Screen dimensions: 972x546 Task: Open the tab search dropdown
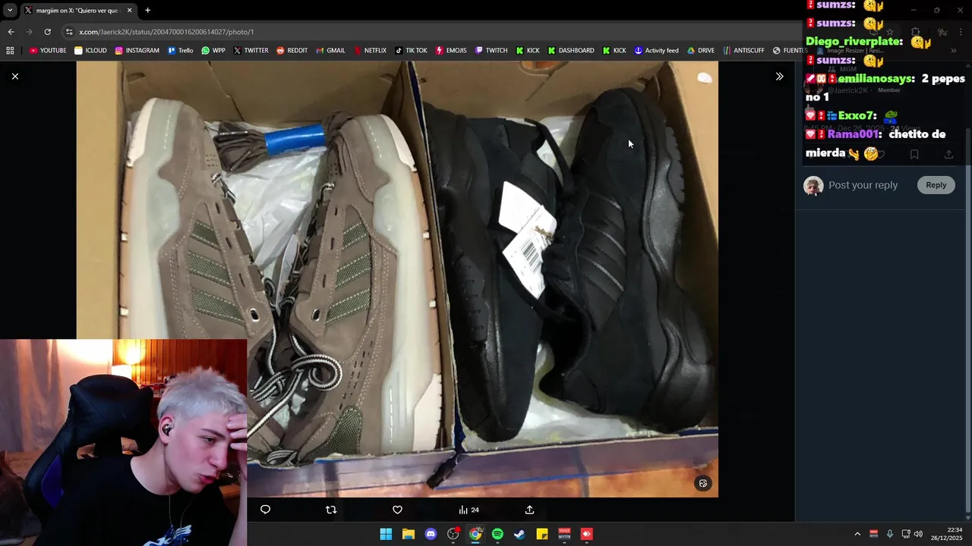[x=10, y=11]
